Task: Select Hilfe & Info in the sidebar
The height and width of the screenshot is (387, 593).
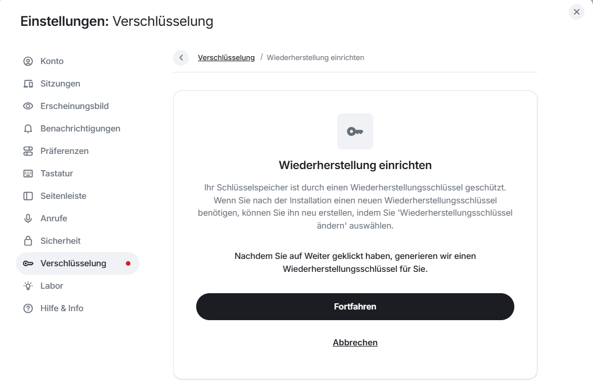Action: [x=62, y=308]
